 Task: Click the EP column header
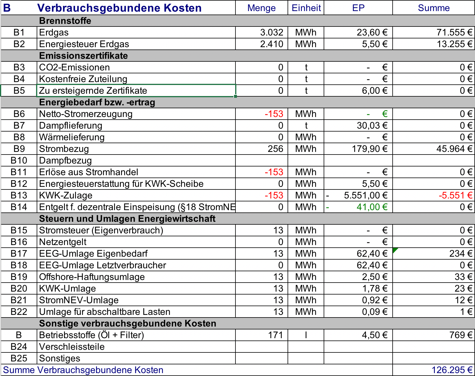pos(358,8)
